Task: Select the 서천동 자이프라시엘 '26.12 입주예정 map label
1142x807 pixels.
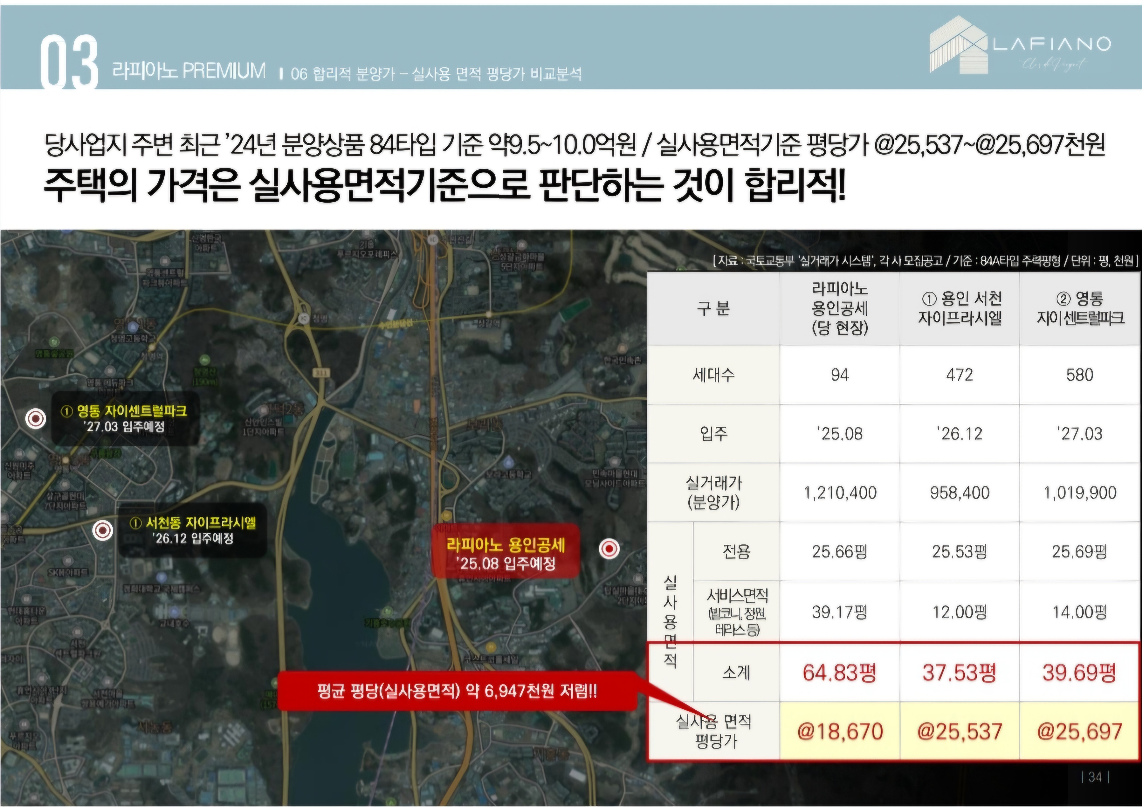Action: (193, 530)
